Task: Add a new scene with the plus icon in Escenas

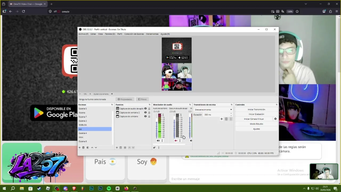Action: [79, 147]
